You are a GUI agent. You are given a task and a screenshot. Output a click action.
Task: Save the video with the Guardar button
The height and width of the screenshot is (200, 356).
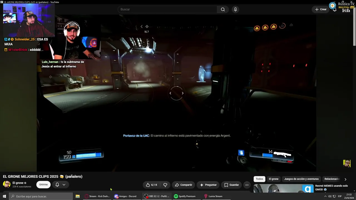(231, 185)
